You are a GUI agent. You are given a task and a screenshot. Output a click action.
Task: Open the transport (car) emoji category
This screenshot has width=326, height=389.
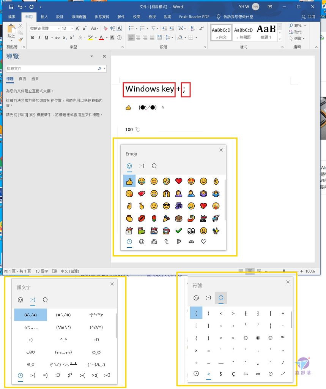pos(191,242)
